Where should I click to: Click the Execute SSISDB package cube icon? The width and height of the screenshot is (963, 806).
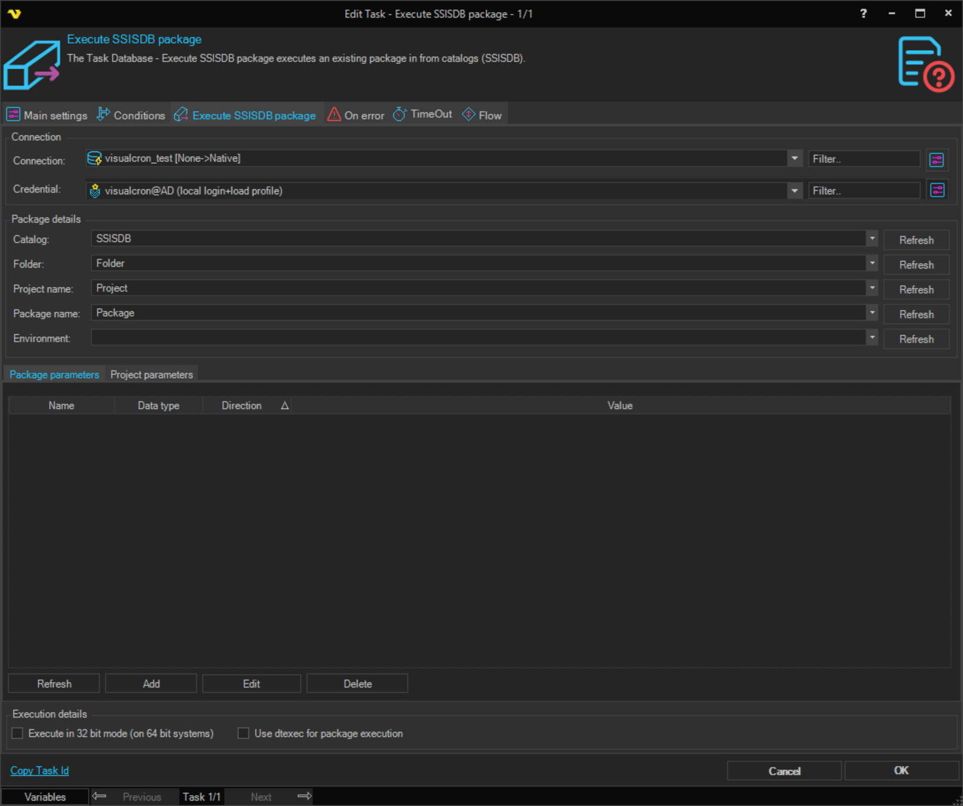32,65
